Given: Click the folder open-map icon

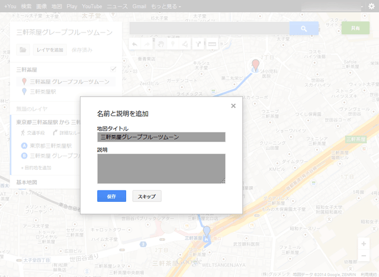Looking at the screenshot, I should [23, 50].
